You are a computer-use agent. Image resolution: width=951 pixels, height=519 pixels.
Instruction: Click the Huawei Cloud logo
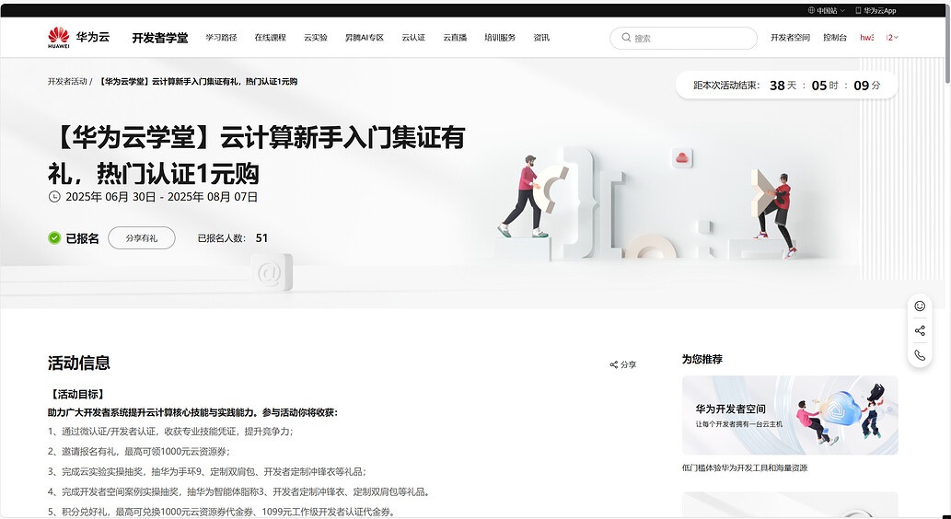tap(79, 38)
